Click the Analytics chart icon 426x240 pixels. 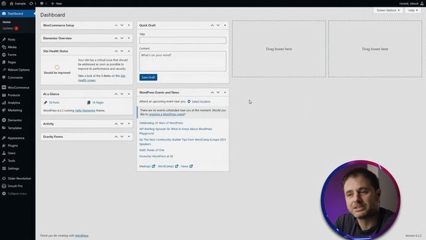tap(4, 103)
